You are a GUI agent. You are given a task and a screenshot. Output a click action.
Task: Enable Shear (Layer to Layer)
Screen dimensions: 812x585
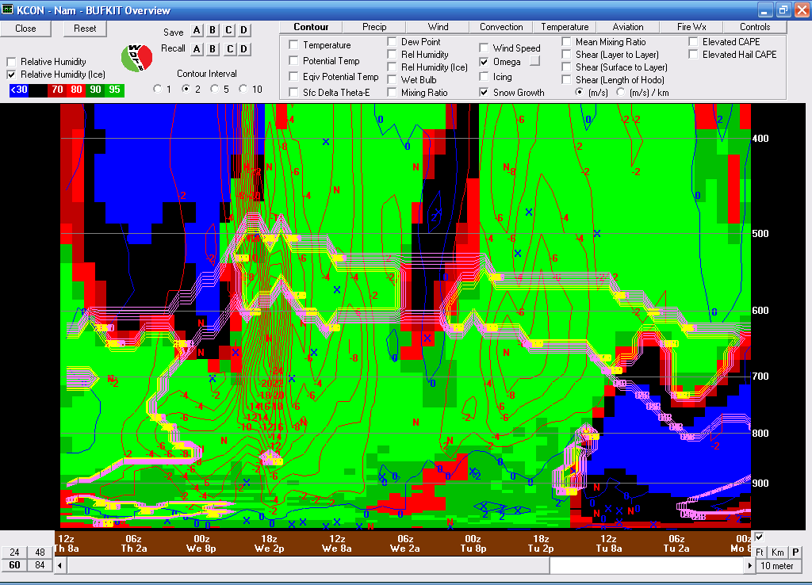point(566,55)
